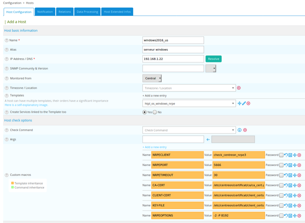The height and width of the screenshot is (223, 305).
Task: Click the edit pencil icon for htpl_os_windows_nrpe template
Action: tap(244, 104)
